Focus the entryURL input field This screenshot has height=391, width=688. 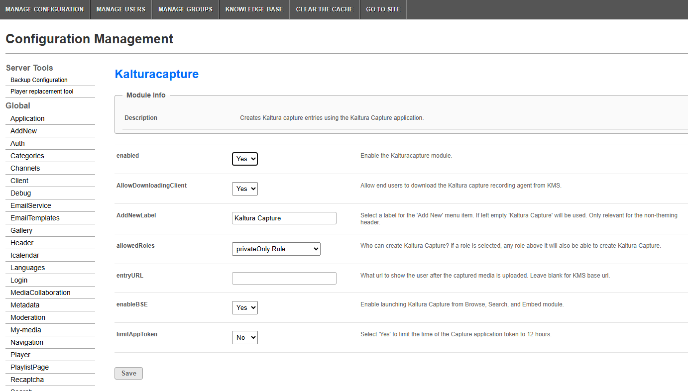284,278
